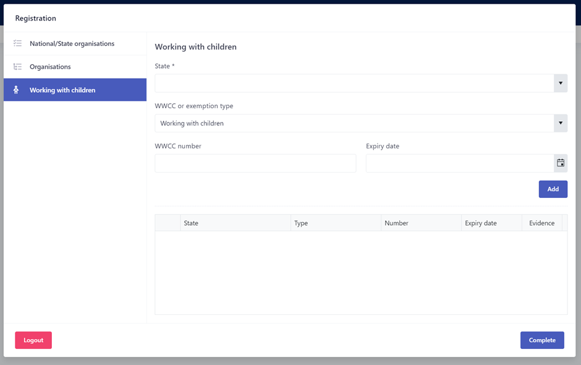Image resolution: width=581 pixels, height=365 pixels.
Task: Focus the WWCC number field
Action: coord(255,163)
